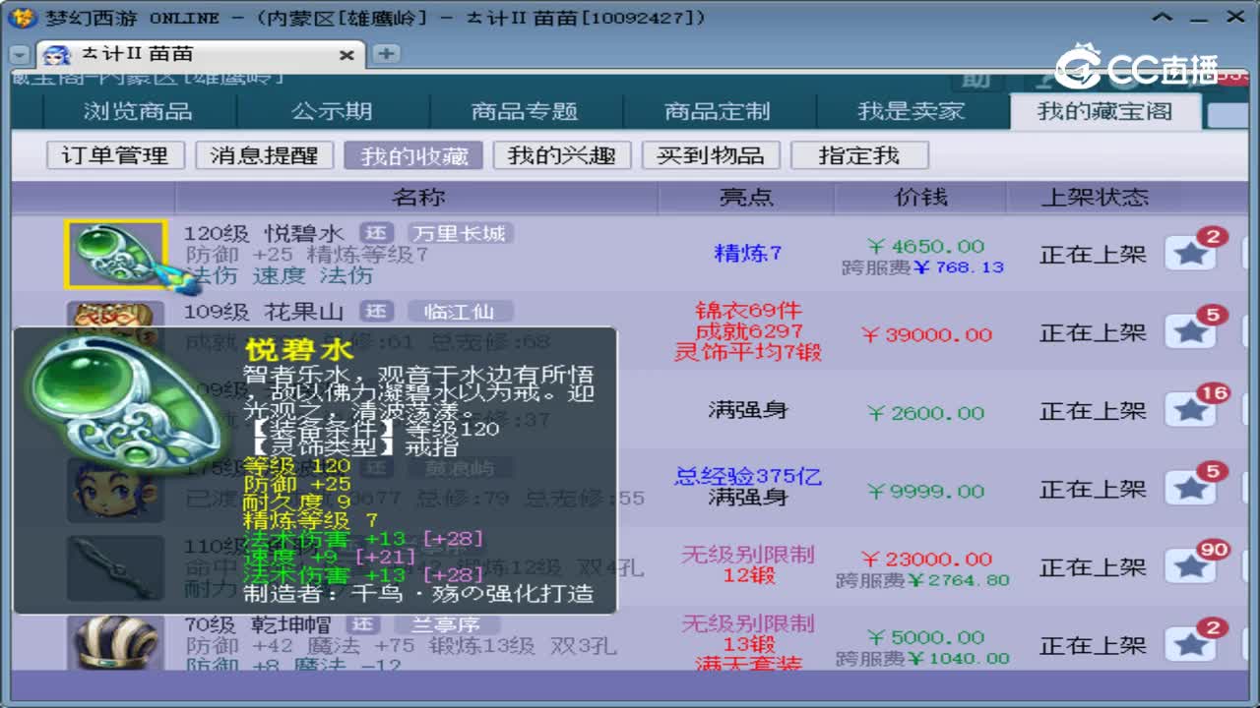Click the ¥5000.00 price
Screen dimensions: 1260x708
[925, 637]
